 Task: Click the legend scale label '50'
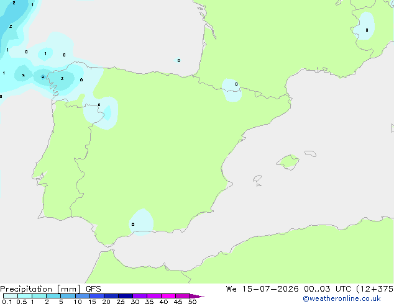tap(192, 302)
